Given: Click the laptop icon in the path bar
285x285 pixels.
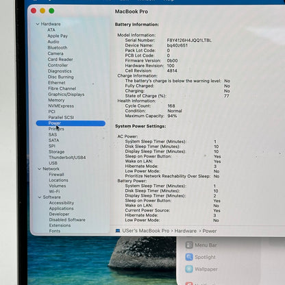Looking at the screenshot, I should click(x=118, y=231).
